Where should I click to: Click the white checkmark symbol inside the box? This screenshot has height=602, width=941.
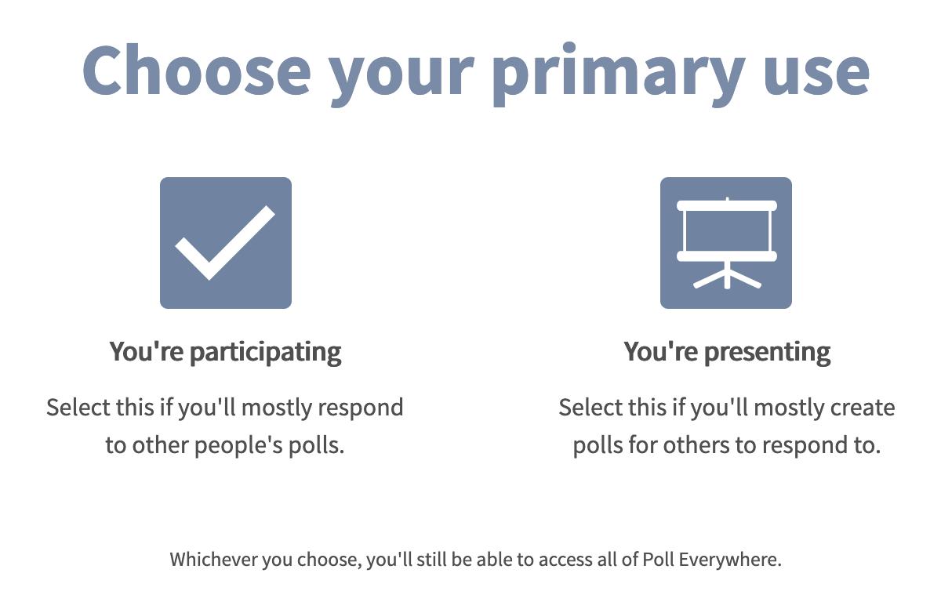[225, 243]
